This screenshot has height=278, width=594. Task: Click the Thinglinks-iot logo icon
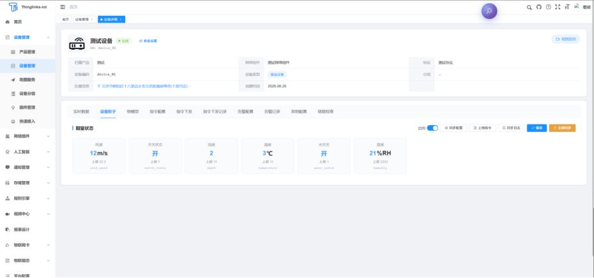click(x=13, y=7)
